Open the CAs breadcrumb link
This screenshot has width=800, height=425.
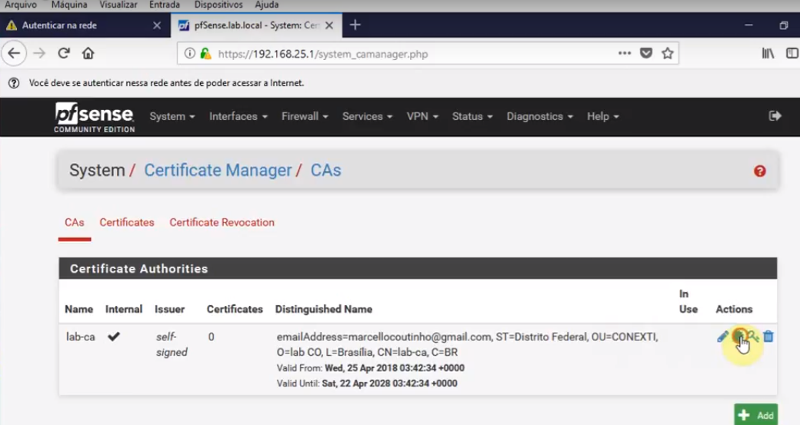pos(325,170)
